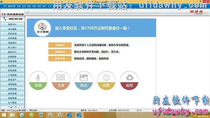The image size is (210, 118).
Task: Open the 往来 menu
Action: 24,6
